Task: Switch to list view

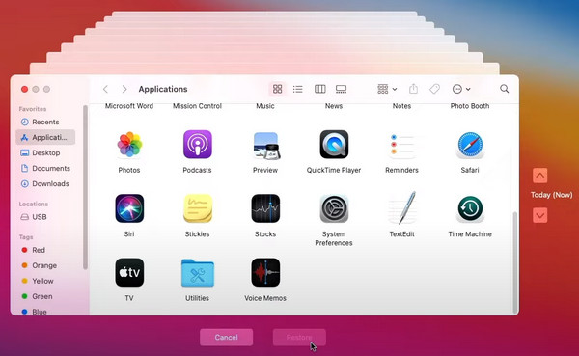Action: 297,89
